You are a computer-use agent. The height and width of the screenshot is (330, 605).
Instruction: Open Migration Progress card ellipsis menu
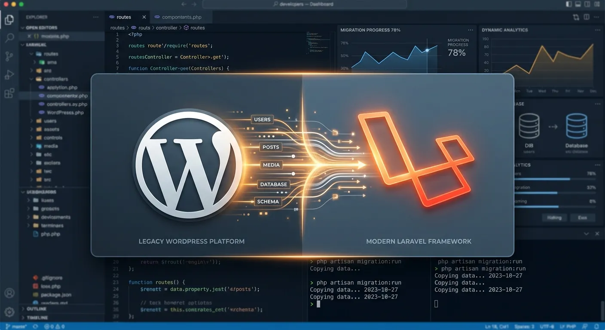(x=471, y=30)
